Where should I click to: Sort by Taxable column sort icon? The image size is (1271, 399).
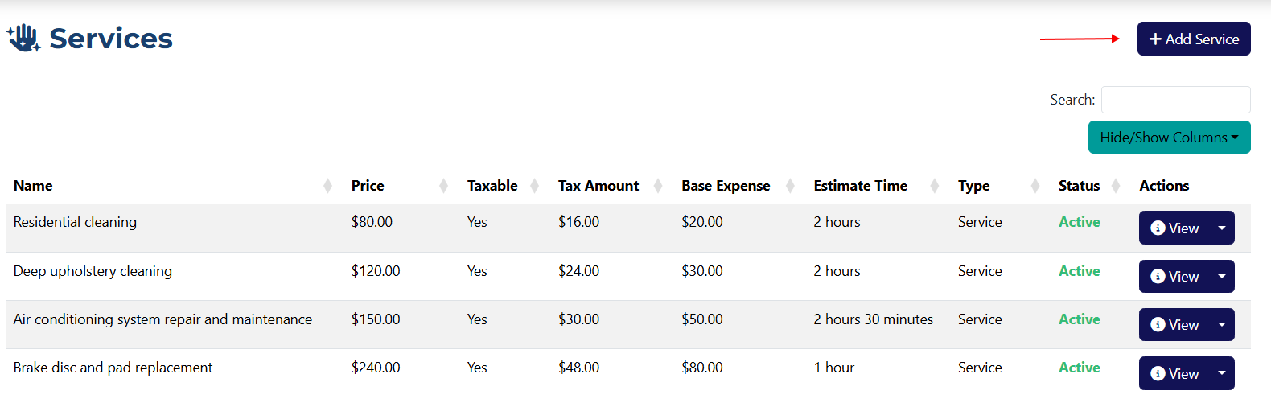(534, 186)
